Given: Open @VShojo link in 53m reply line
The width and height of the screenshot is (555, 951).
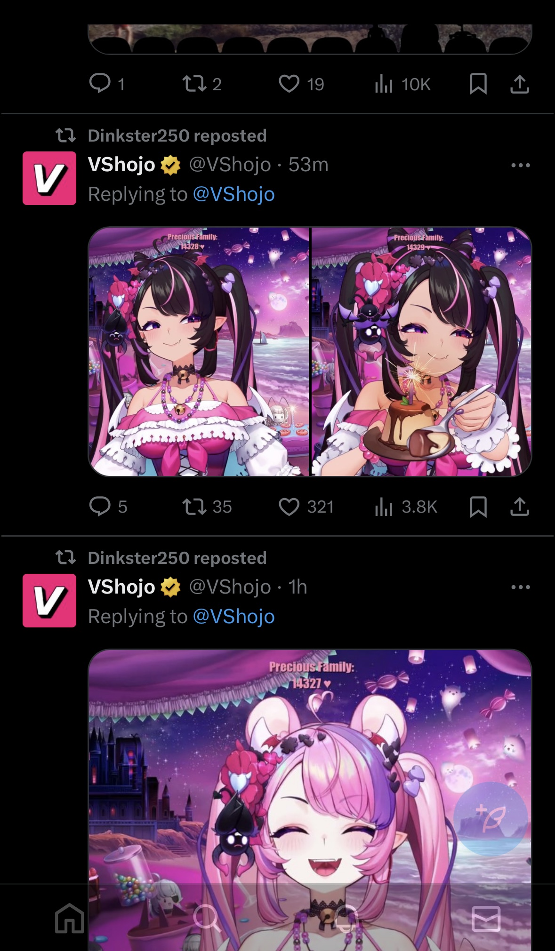Looking at the screenshot, I should (x=233, y=194).
